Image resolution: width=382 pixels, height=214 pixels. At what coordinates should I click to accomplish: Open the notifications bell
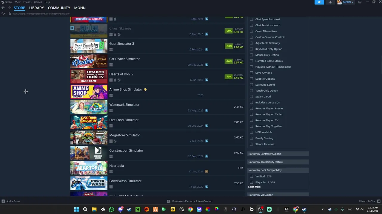point(330,2)
